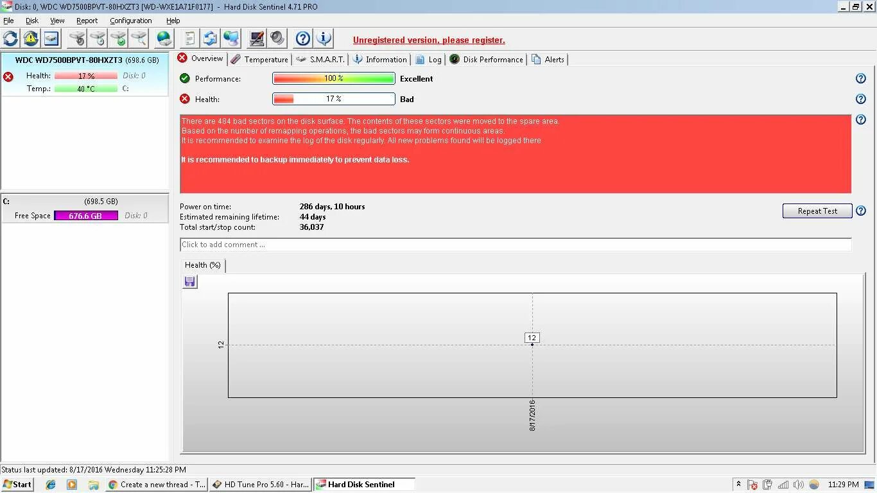Save the health graph with floppy icon
This screenshot has width=877, height=493.
coord(189,281)
